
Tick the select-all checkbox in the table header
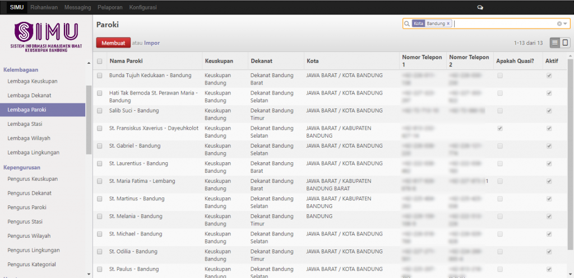tap(100, 61)
